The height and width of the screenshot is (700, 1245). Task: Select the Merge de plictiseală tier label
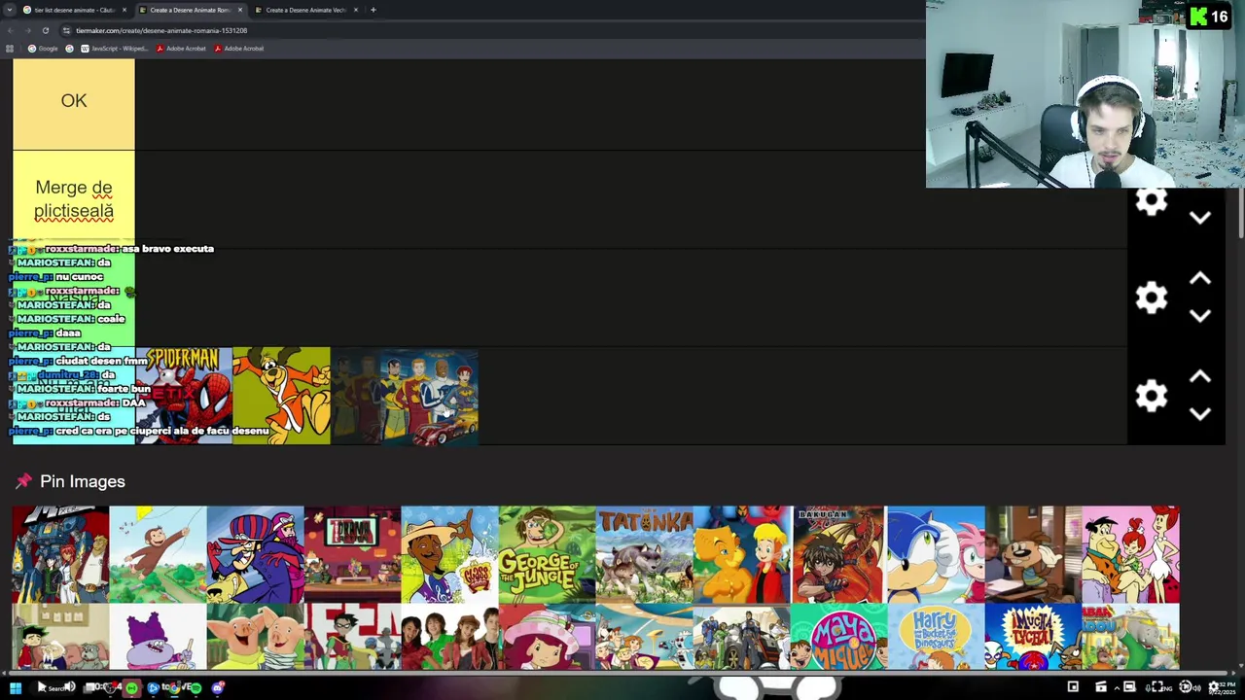pyautogui.click(x=74, y=199)
